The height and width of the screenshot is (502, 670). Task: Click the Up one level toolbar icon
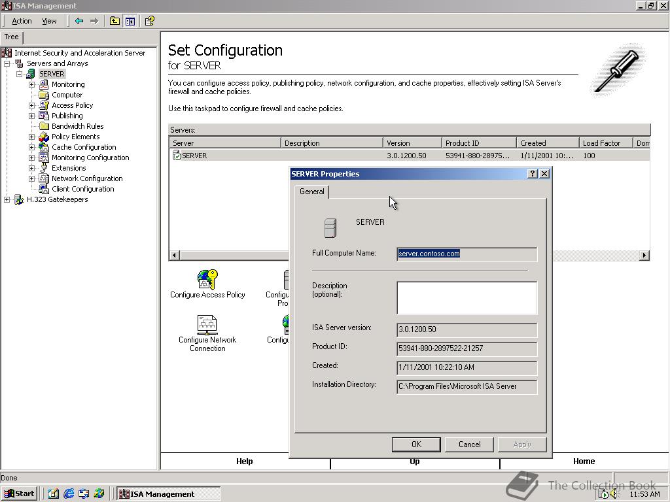[115, 21]
